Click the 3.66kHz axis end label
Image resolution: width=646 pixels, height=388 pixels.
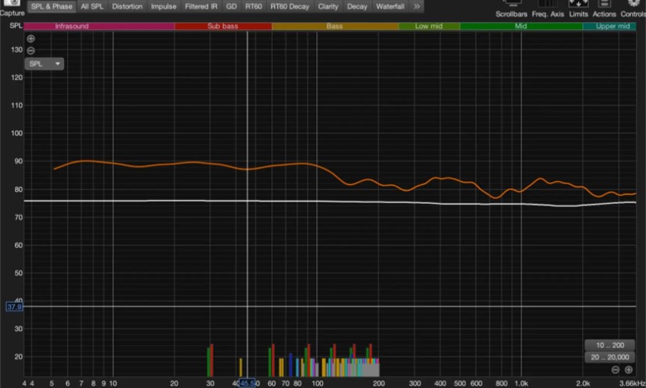pyautogui.click(x=632, y=383)
